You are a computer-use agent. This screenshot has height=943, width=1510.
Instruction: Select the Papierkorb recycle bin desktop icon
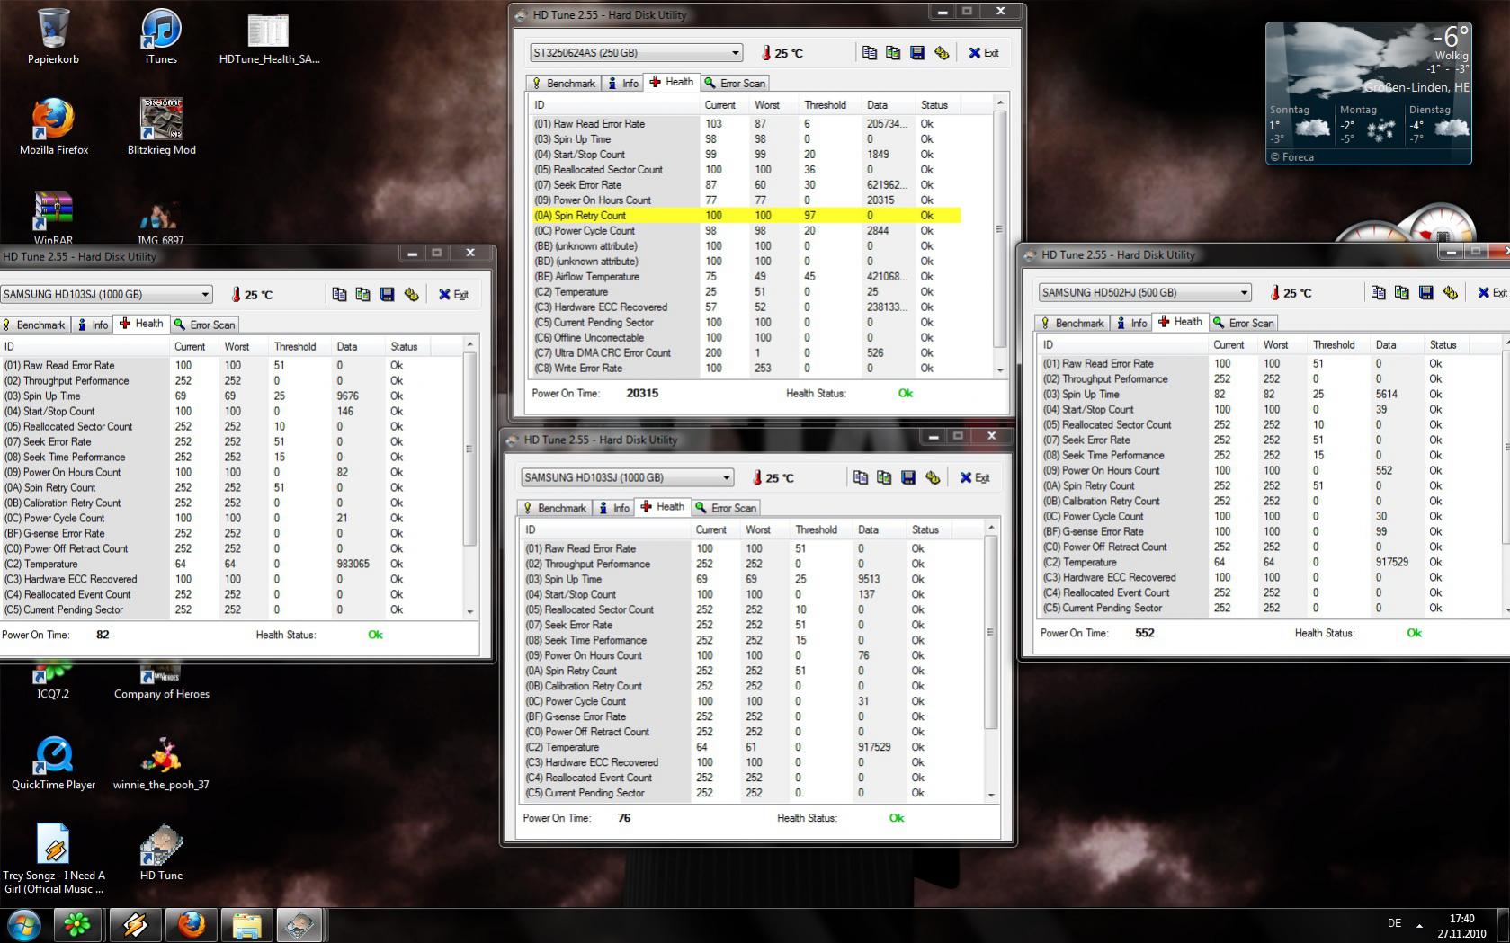53,36
